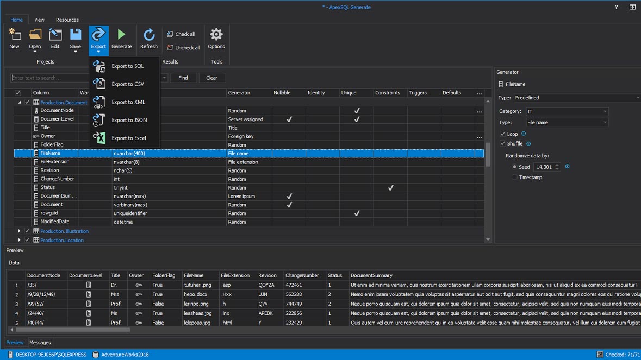
Task: Select the Preview bottom tab
Action: point(15,343)
